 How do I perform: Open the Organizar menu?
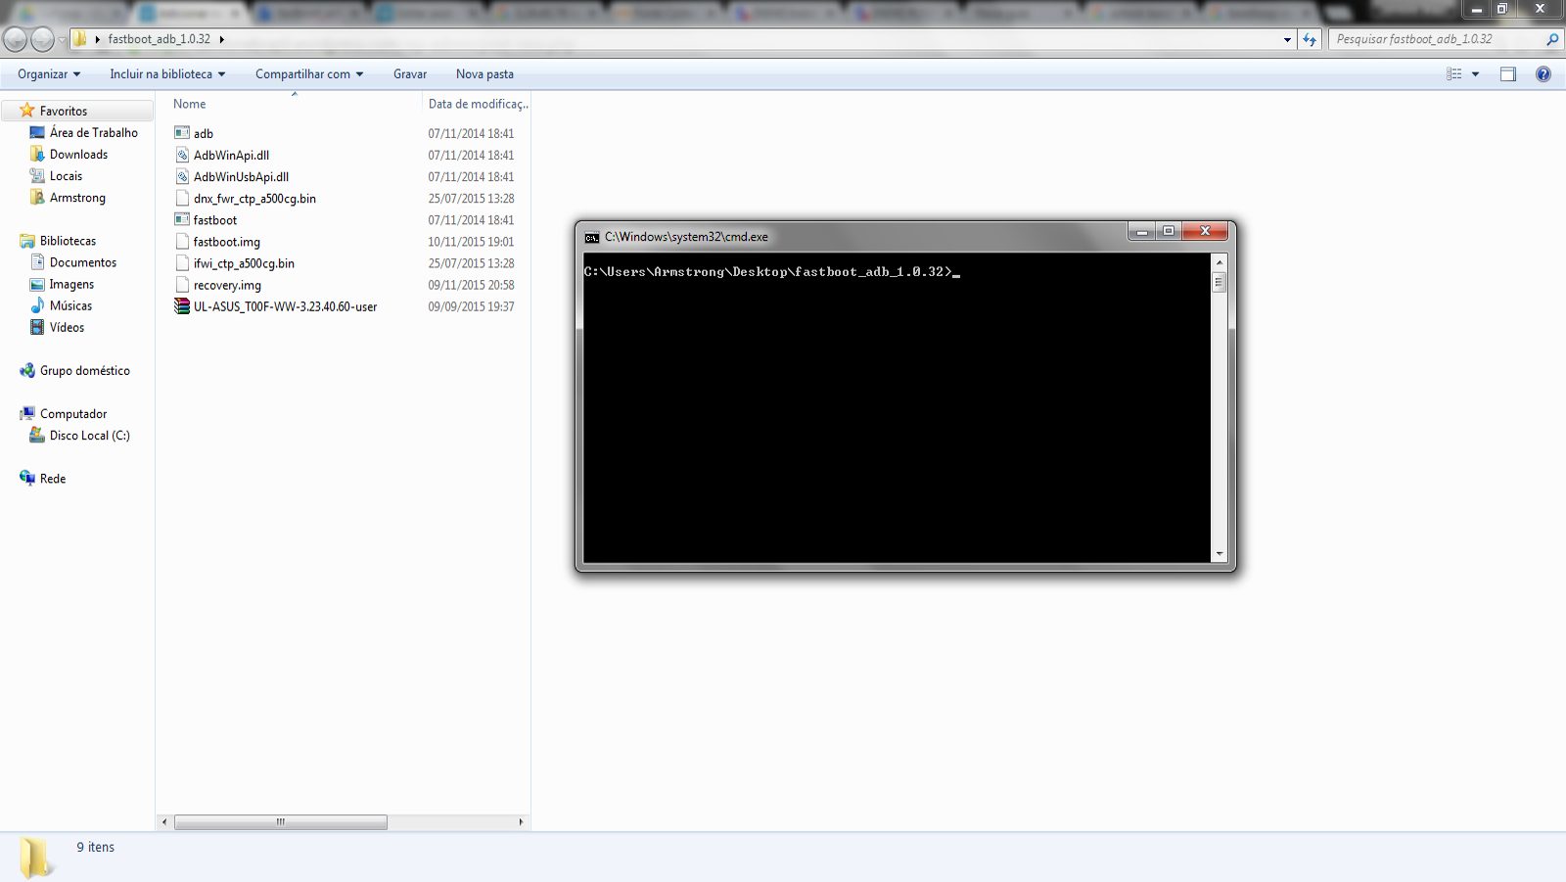(49, 74)
